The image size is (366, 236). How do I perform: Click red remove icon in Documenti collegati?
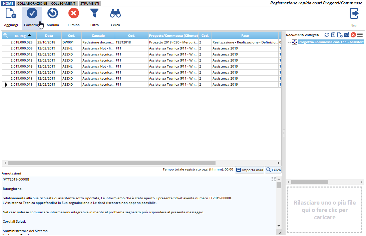pyautogui.click(x=353, y=35)
